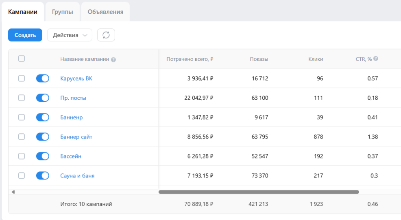Open the Сауна и баня campaign link
This screenshot has width=401, height=220.
(77, 176)
